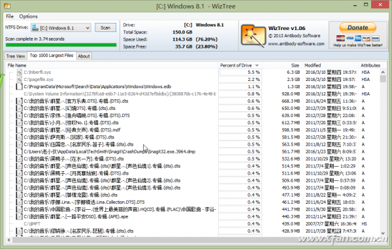Click icon of 441.7 MB HQCD file
The height and width of the screenshot is (249, 392).
pos(19,210)
